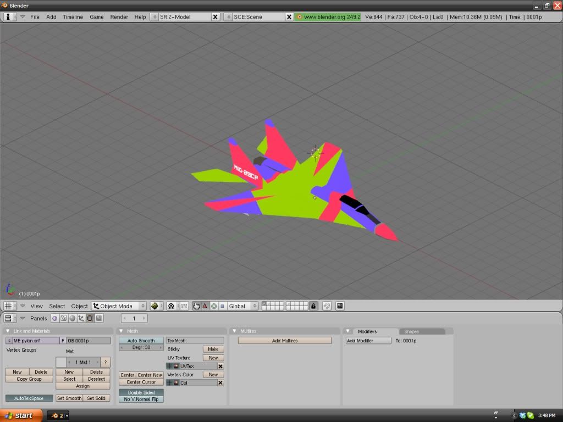Screen dimensions: 563x422
Task: Open the Global orientation dropdown
Action: (x=242, y=306)
